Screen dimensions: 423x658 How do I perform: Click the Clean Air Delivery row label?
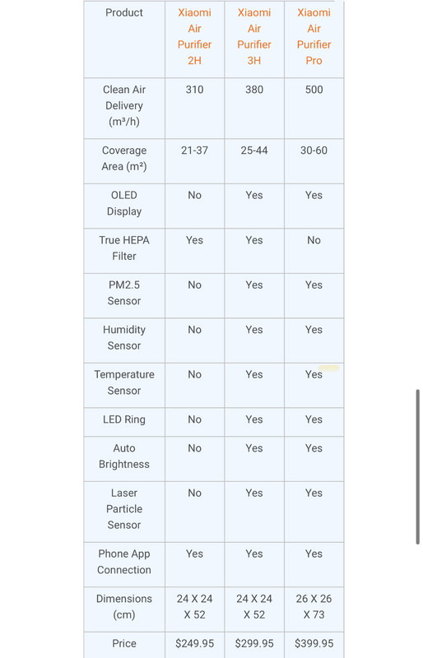(x=124, y=106)
